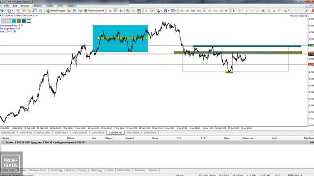Select the Fibonacci retracement tool

point(268,11)
